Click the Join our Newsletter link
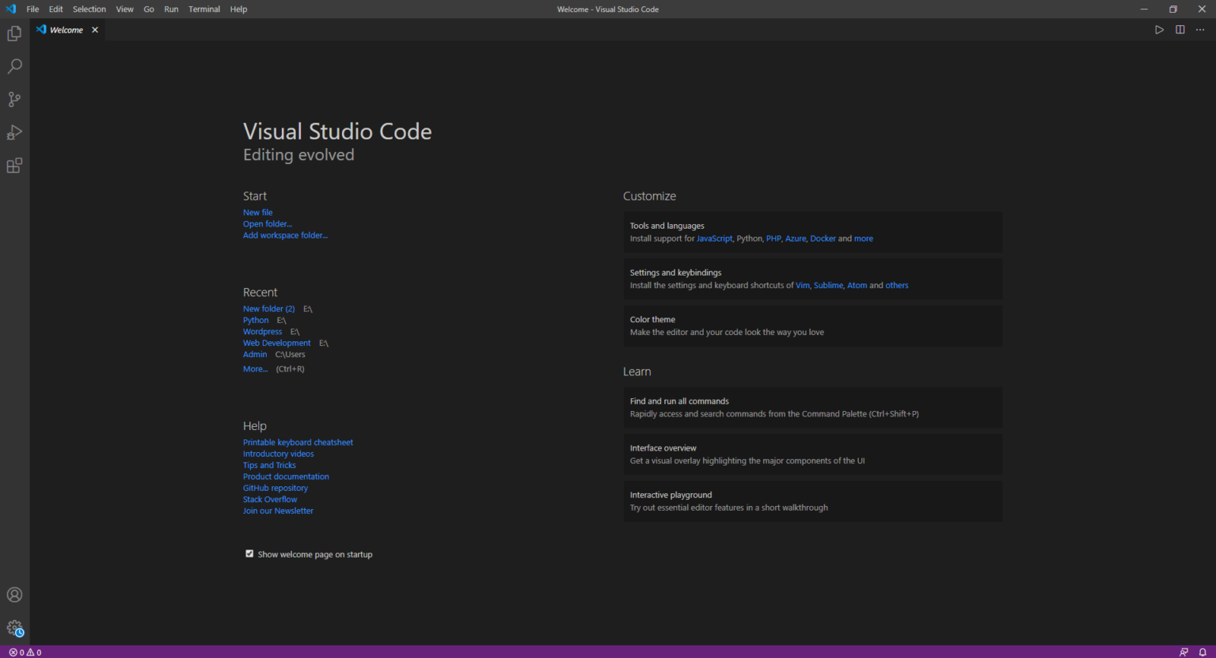The image size is (1216, 658). point(278,511)
